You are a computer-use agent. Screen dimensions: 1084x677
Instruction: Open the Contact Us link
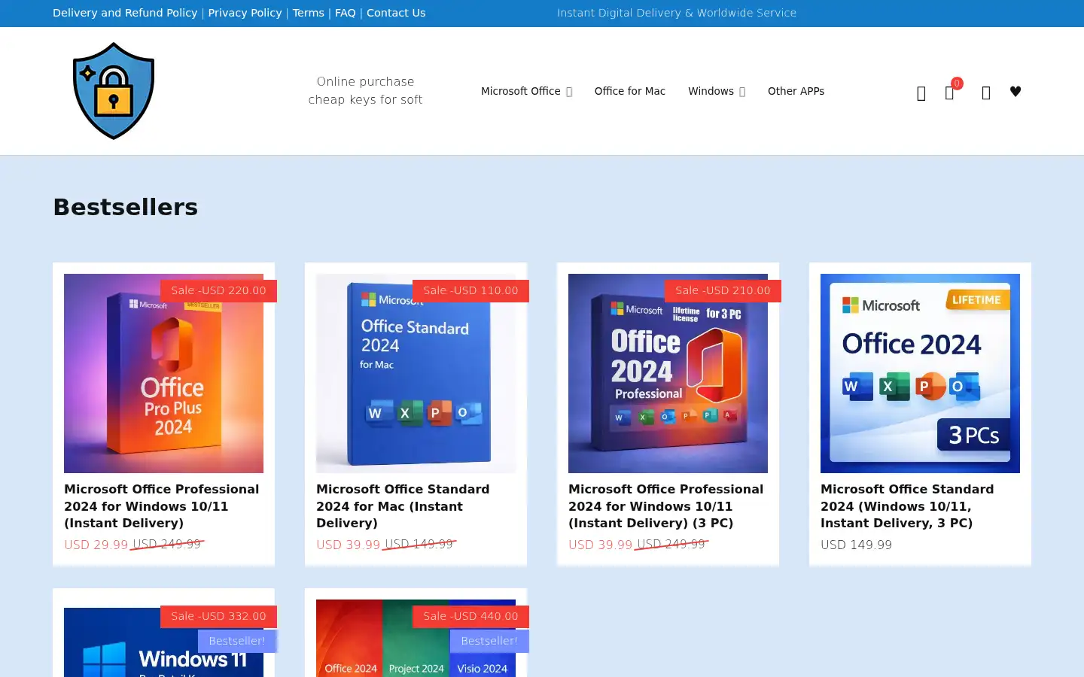coord(396,13)
